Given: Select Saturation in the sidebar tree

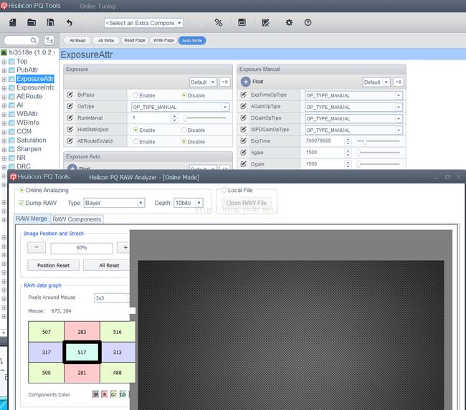Looking at the screenshot, I should click(32, 140).
